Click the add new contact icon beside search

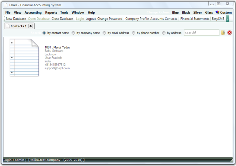coord(223,33)
